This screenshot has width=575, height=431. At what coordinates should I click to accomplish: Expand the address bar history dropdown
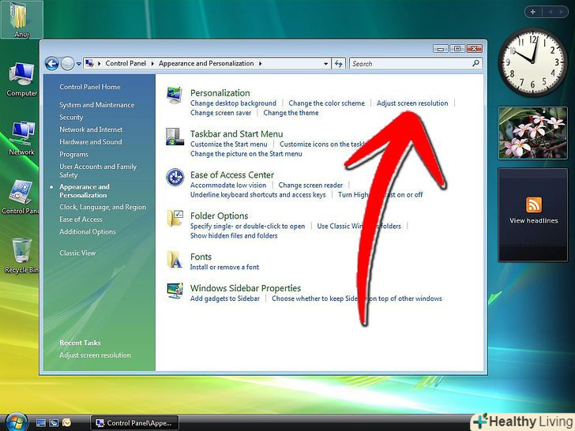point(325,64)
